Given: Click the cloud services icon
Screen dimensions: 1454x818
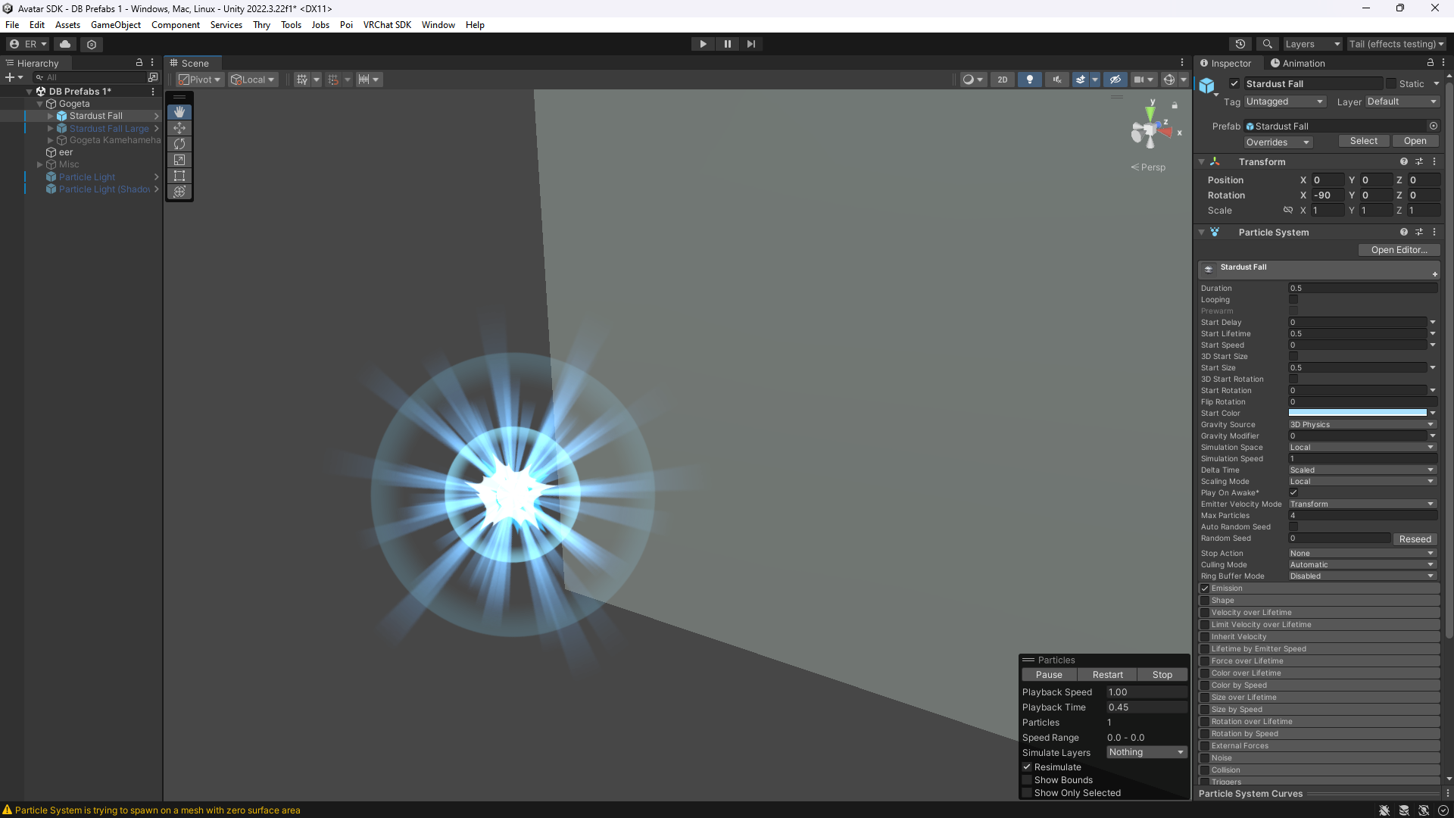Looking at the screenshot, I should point(65,44).
